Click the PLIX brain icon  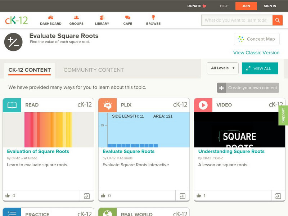(x=108, y=105)
